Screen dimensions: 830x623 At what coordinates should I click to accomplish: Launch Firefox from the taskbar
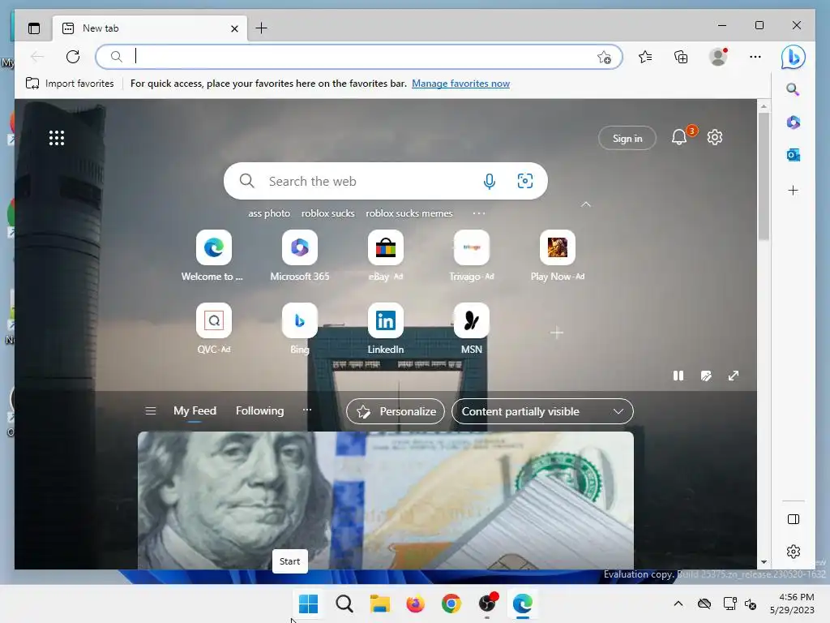coord(416,604)
